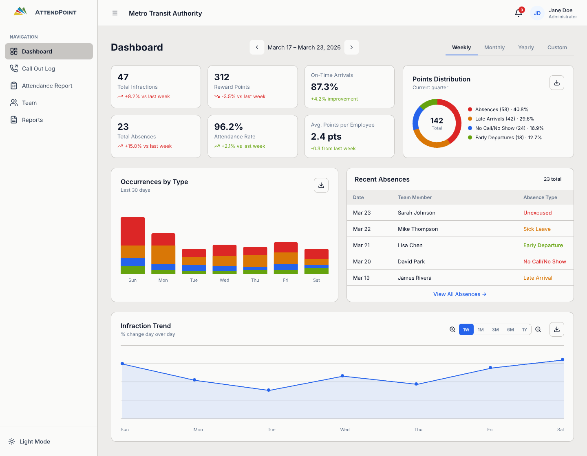The height and width of the screenshot is (456, 587).
Task: Click the View All Absences link
Action: (x=460, y=294)
